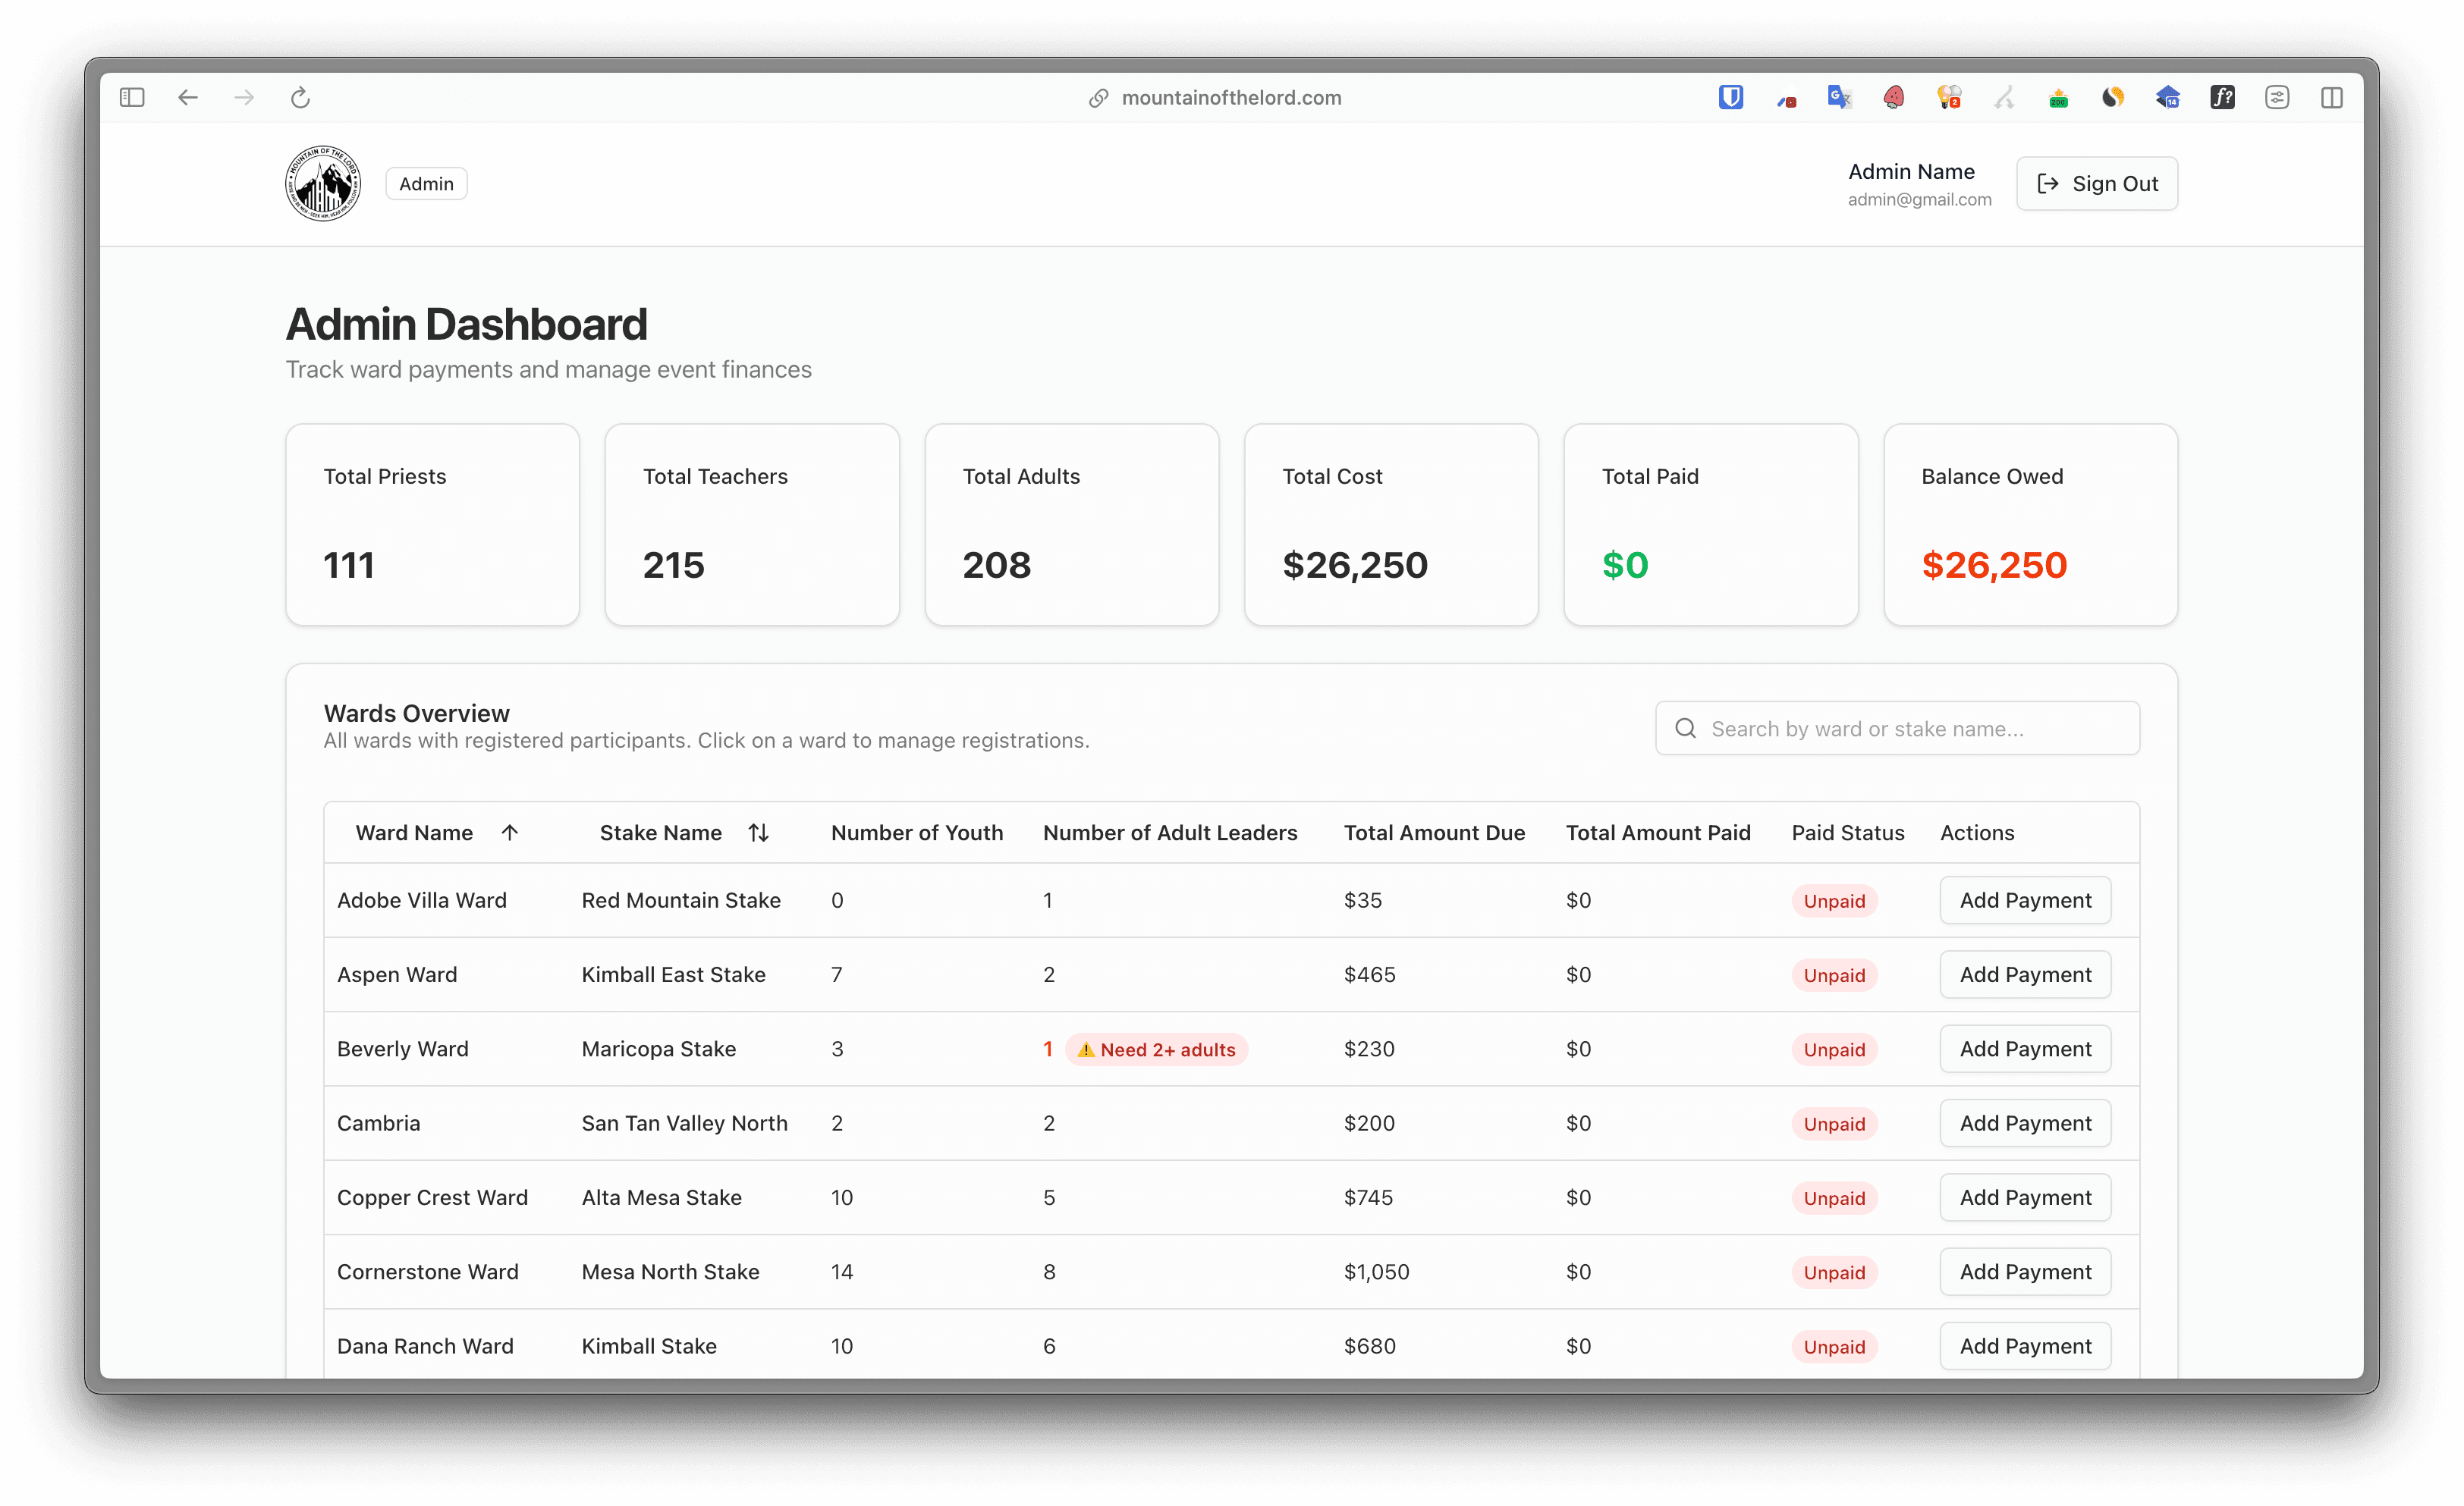Sign out of the admin account
This screenshot has height=1506, width=2464.
[2097, 184]
